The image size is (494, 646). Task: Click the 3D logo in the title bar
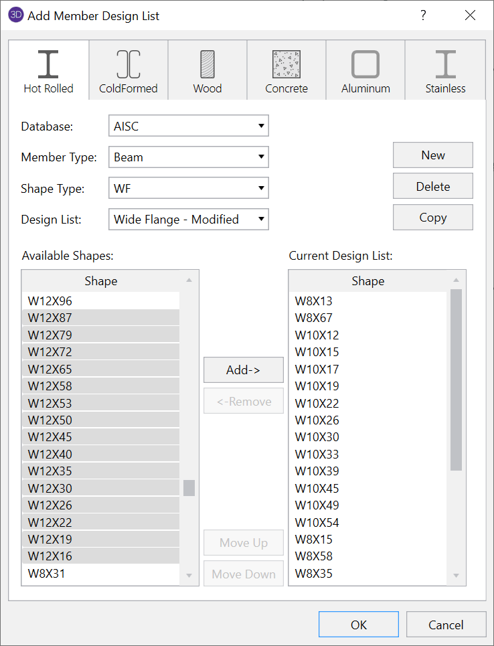click(15, 14)
